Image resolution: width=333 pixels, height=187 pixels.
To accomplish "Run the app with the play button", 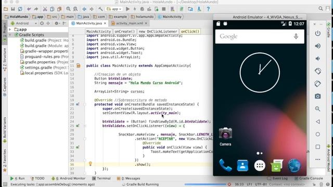I will [127, 9].
